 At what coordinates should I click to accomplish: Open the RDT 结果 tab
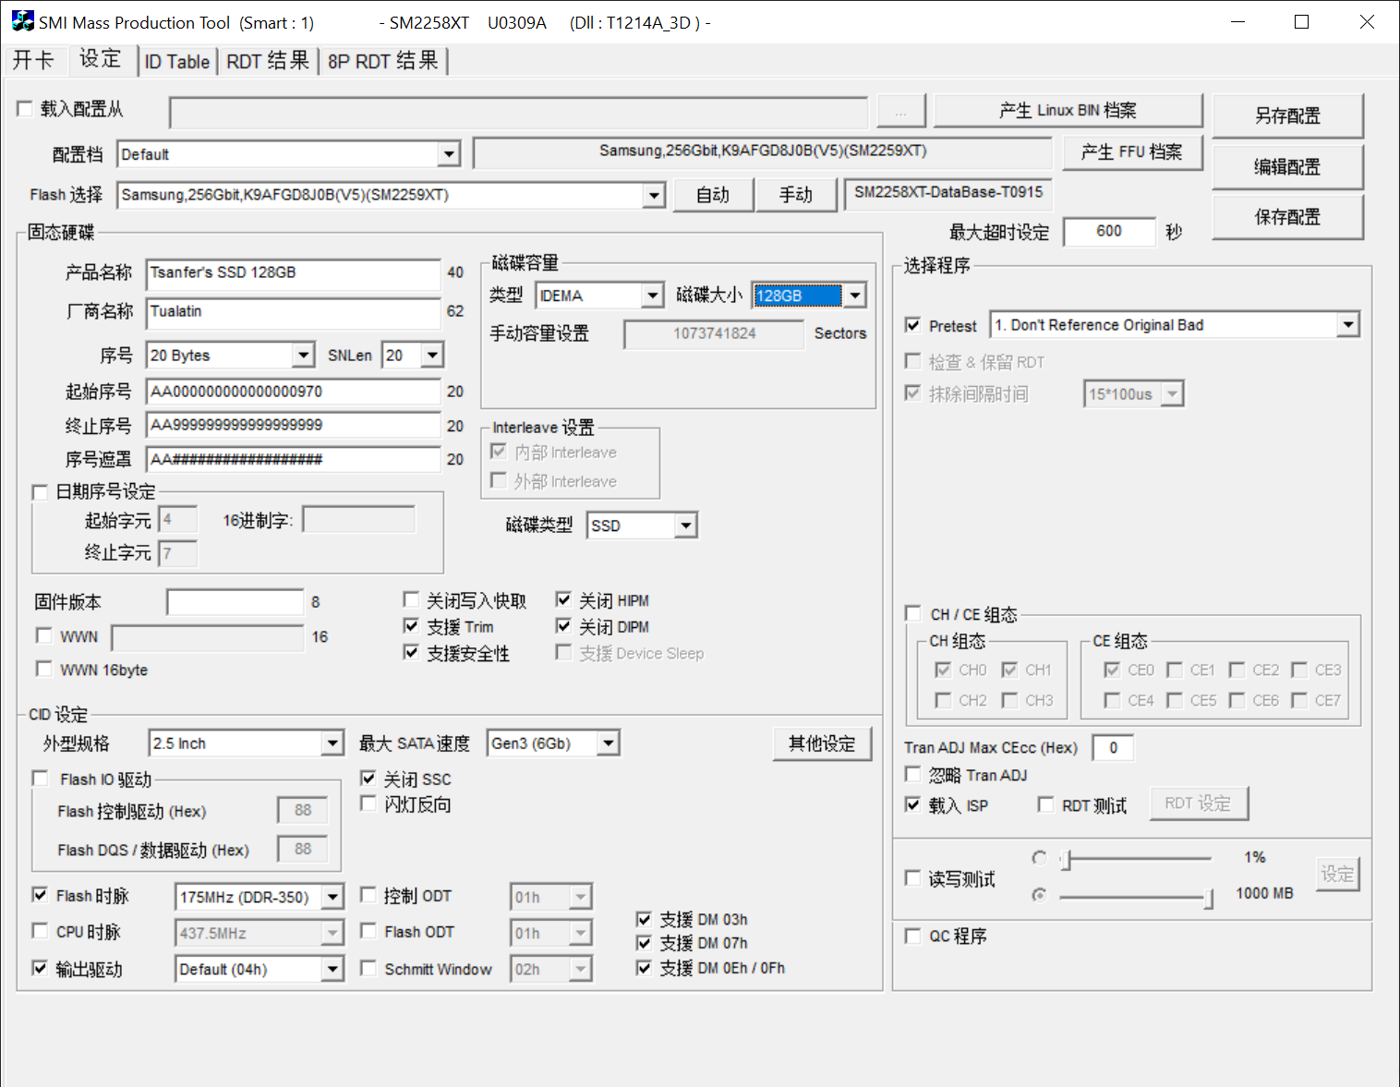coord(268,62)
